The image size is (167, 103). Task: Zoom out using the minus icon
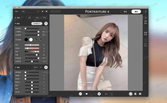pos(80,94)
